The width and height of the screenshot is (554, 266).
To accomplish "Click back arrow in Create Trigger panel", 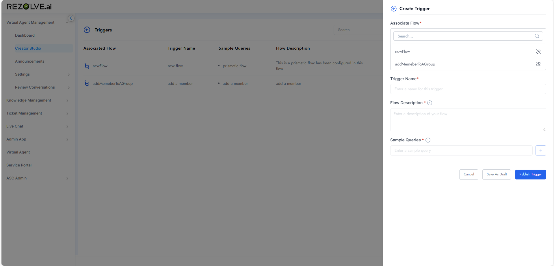I will [x=393, y=9].
